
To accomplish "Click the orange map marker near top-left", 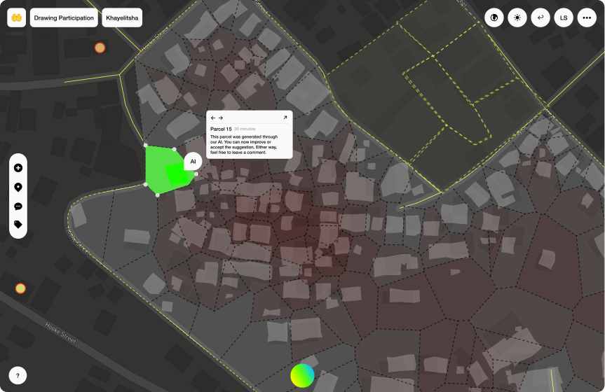I will coord(100,48).
